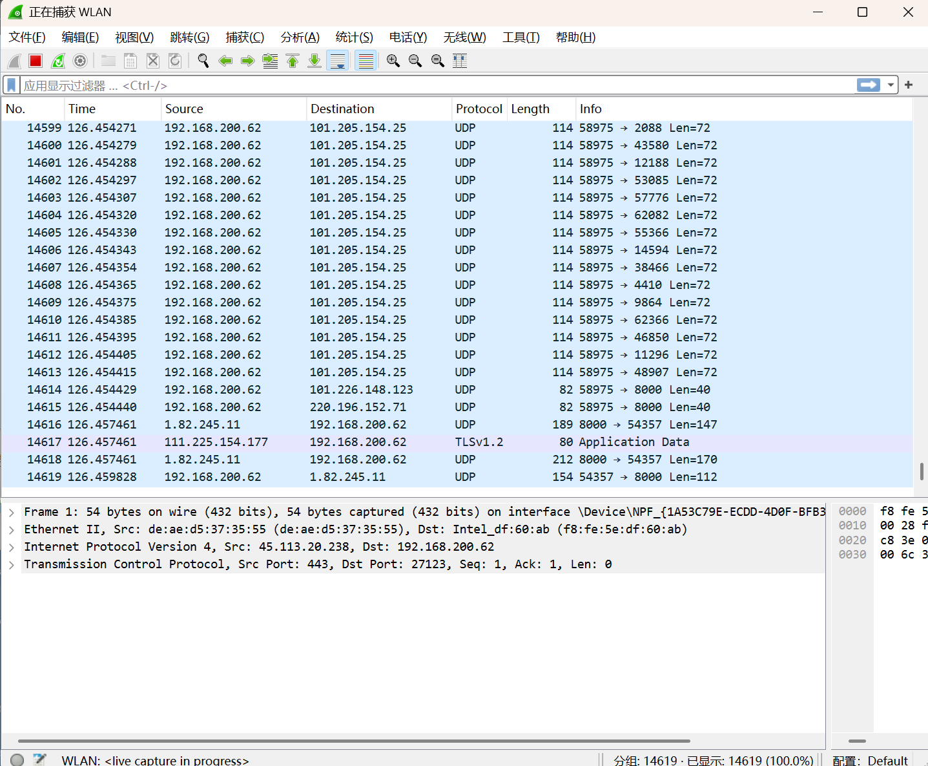Sort packets by Length column
The width and height of the screenshot is (928, 766).
click(x=541, y=109)
